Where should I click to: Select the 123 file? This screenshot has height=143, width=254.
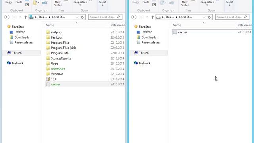(x=53, y=79)
